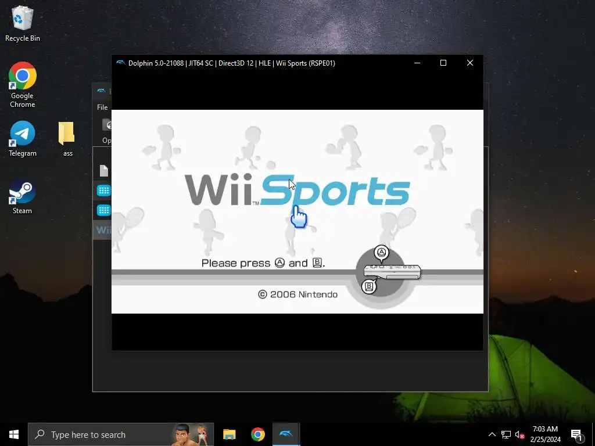Select the 'ass' folder on the desktop
The width and height of the screenshot is (595, 446).
67,139
